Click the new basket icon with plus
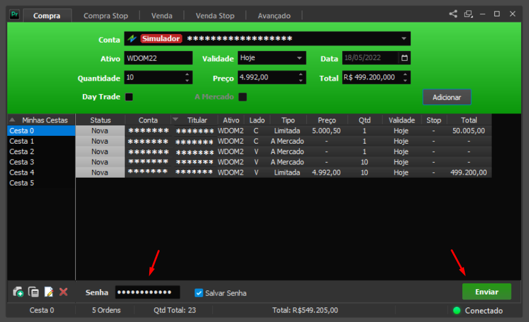Image resolution: width=529 pixels, height=322 pixels. click(18, 292)
